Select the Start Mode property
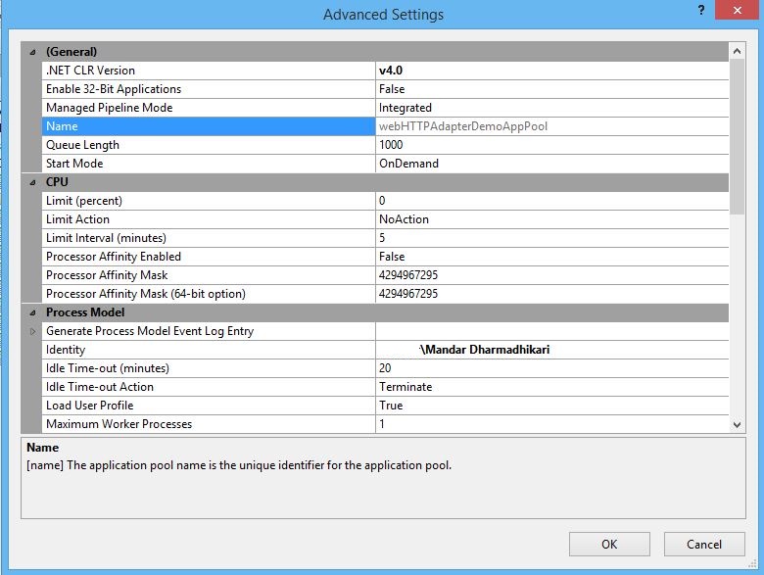 tap(209, 164)
